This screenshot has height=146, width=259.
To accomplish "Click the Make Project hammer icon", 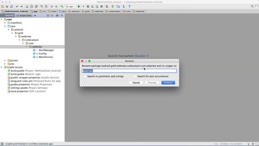I will (62, 6).
